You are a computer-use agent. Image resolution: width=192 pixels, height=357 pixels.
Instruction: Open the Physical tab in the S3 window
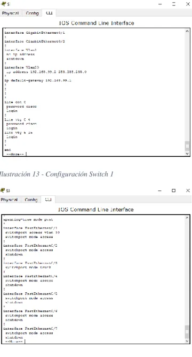[x=9, y=200]
